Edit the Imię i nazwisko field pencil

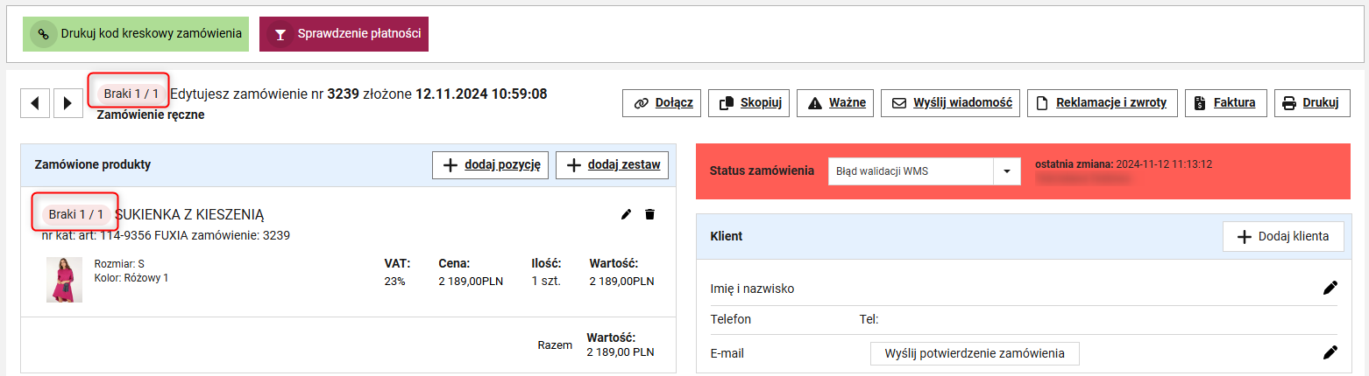point(1330,288)
